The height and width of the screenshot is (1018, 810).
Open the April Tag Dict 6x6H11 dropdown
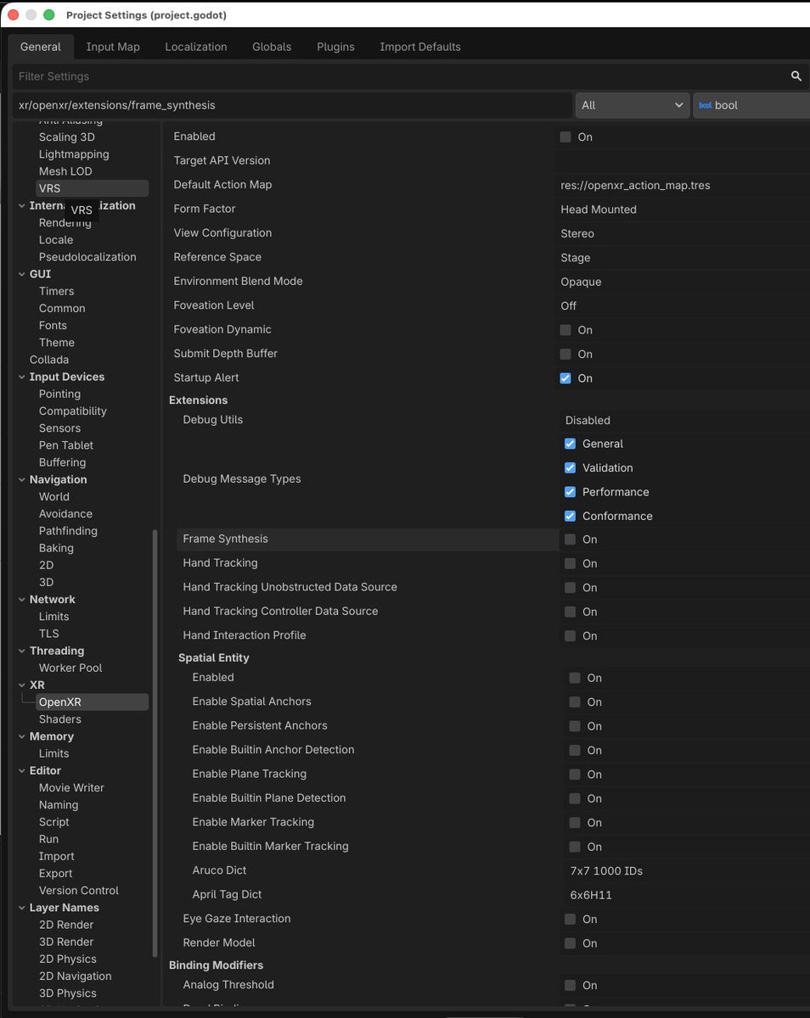click(687, 895)
